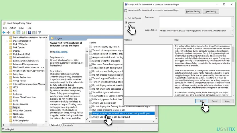Click the Previous Setting button
Image resolution: width=237 pixels, height=133 pixels.
193,11
